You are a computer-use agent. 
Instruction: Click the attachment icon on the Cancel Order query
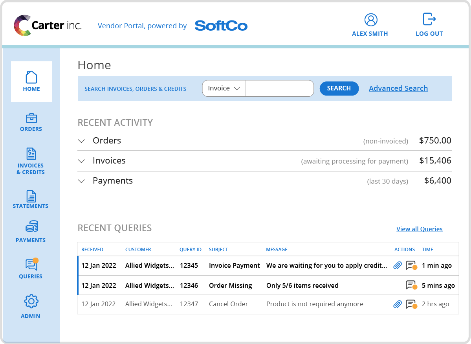tap(397, 304)
